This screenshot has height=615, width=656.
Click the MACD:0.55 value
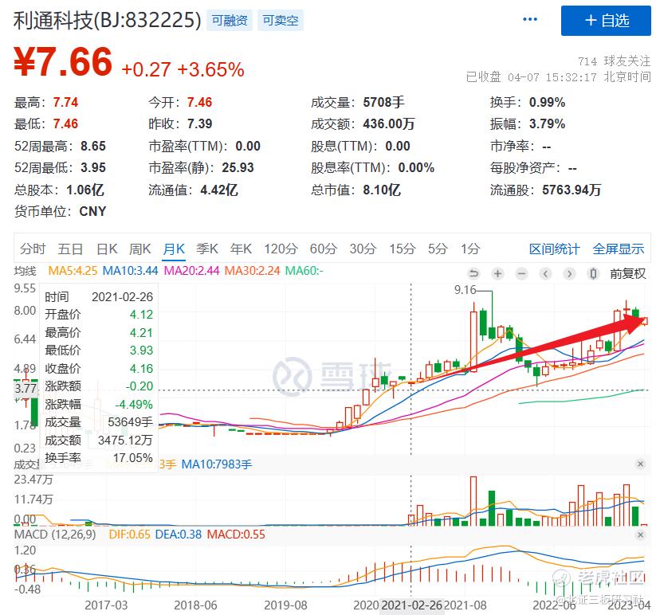click(236, 535)
